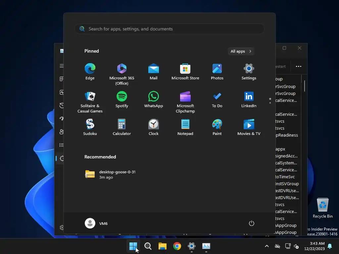The width and height of the screenshot is (339, 254).
Task: Open WhatsApp
Action: point(154,100)
